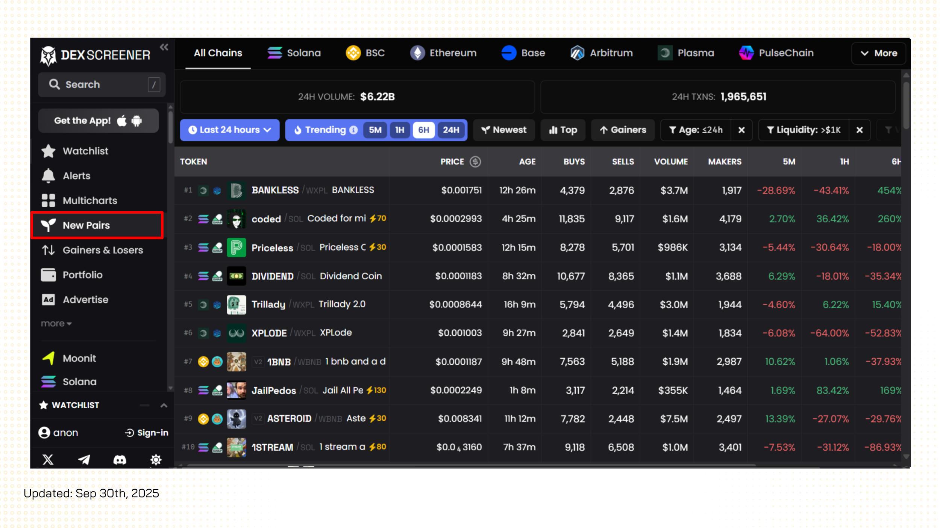
Task: Select the 1H trending timeframe
Action: (399, 130)
